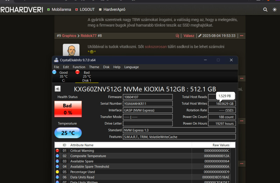The height and width of the screenshot is (183, 280).
Task: Open the Graphics user profile link
Action: coord(69,36)
